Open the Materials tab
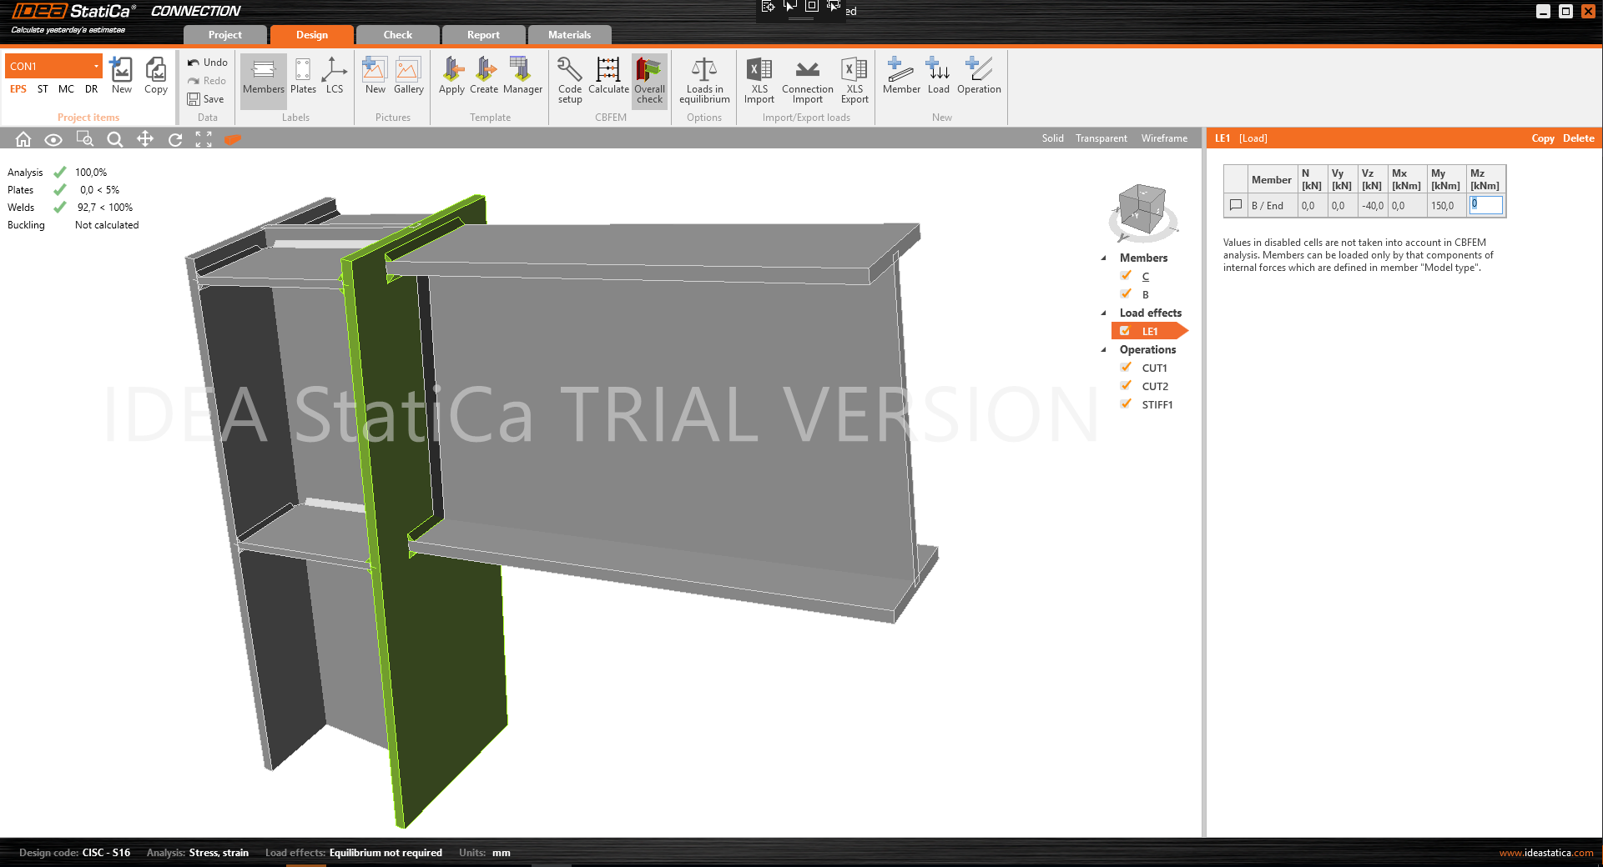The width and height of the screenshot is (1603, 867). (569, 35)
